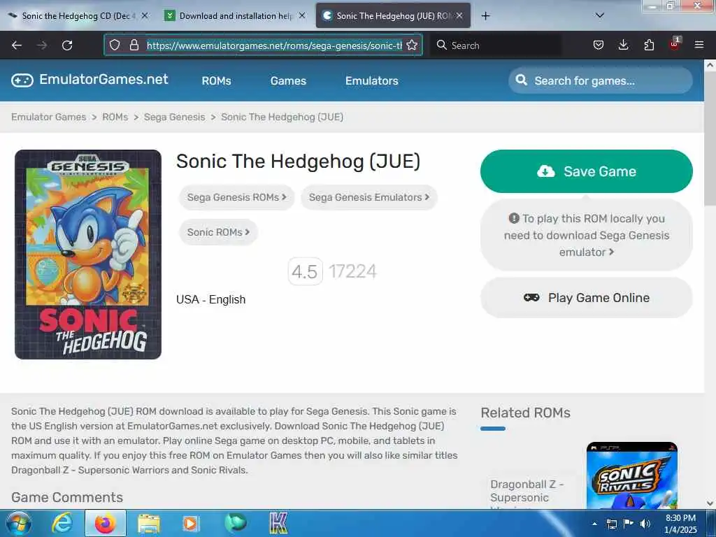The width and height of the screenshot is (716, 537).
Task: Show hidden system tray icons
Action: (x=594, y=524)
